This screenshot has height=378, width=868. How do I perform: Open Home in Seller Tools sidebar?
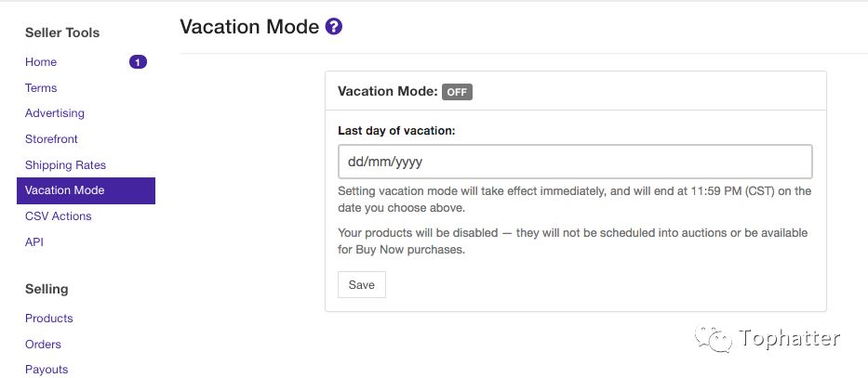tap(41, 62)
